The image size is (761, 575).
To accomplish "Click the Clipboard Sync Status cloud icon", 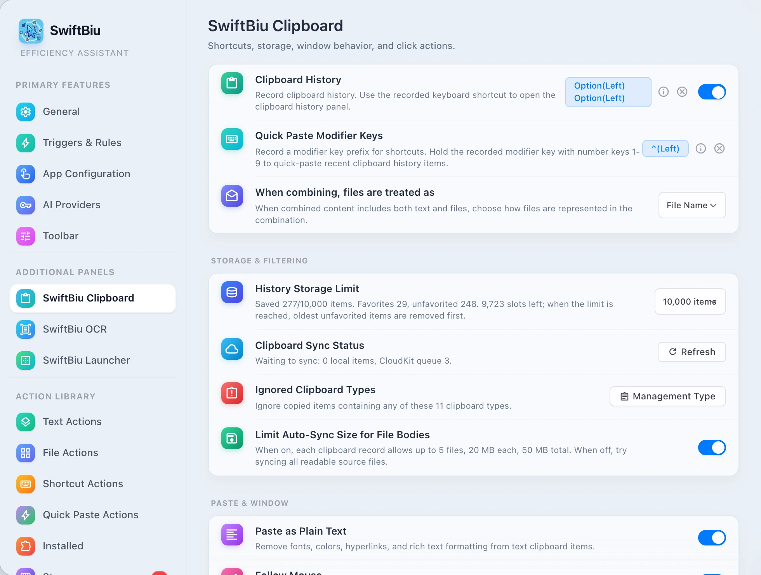I will tap(232, 349).
